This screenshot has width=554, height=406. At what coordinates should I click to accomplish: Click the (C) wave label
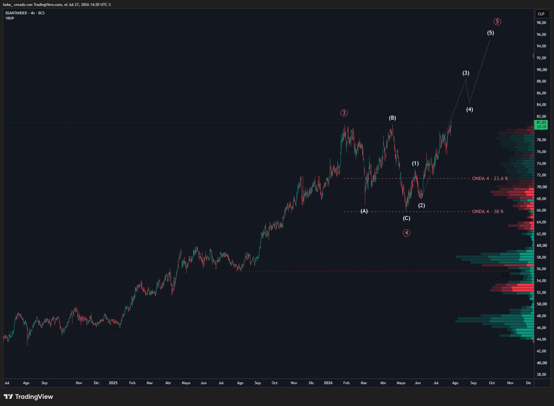(x=406, y=218)
